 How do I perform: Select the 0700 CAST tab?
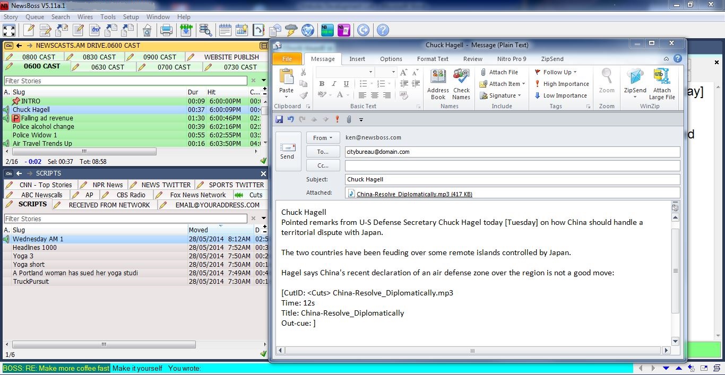pyautogui.click(x=169, y=67)
